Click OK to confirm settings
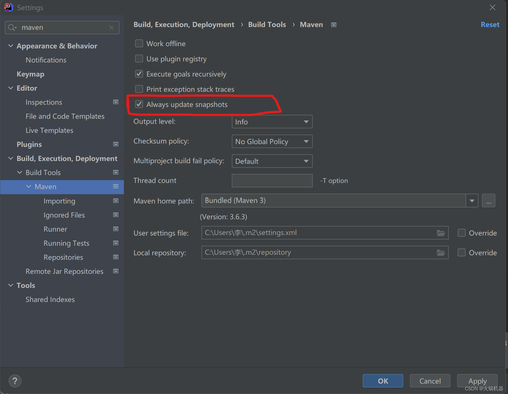 coord(383,381)
